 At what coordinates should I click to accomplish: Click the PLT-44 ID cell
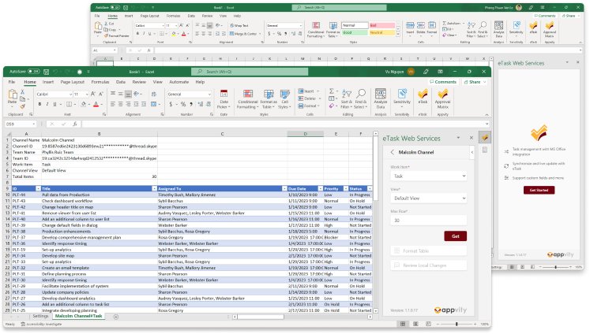click(x=26, y=195)
